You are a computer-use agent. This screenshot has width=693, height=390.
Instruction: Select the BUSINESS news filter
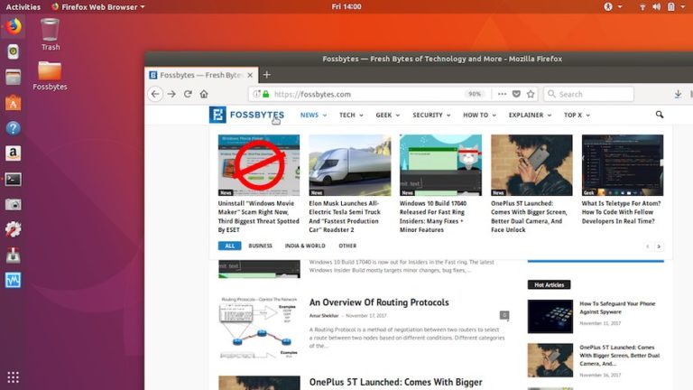(x=260, y=246)
